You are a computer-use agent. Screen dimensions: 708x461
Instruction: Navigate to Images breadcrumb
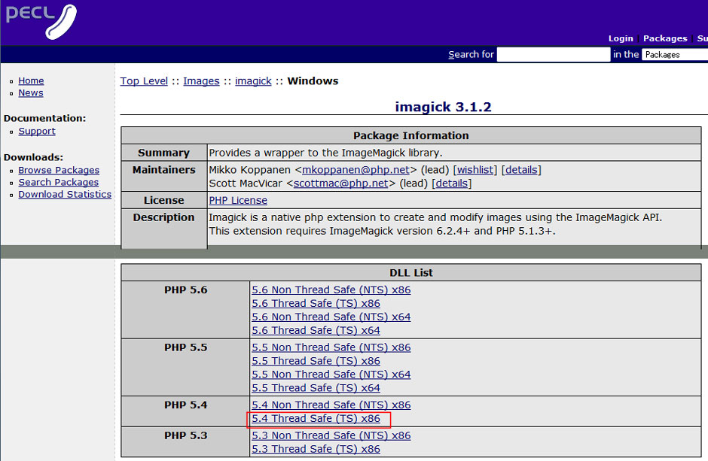pyautogui.click(x=201, y=81)
